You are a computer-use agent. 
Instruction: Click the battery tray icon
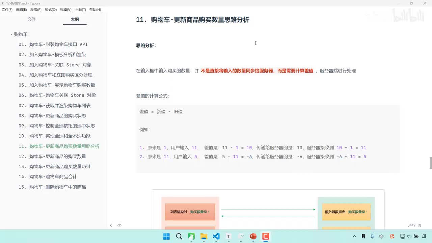pos(416,236)
